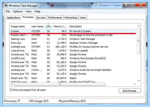The image size is (150, 107).
Task: Select the Processes tab
Action: coord(28,17)
